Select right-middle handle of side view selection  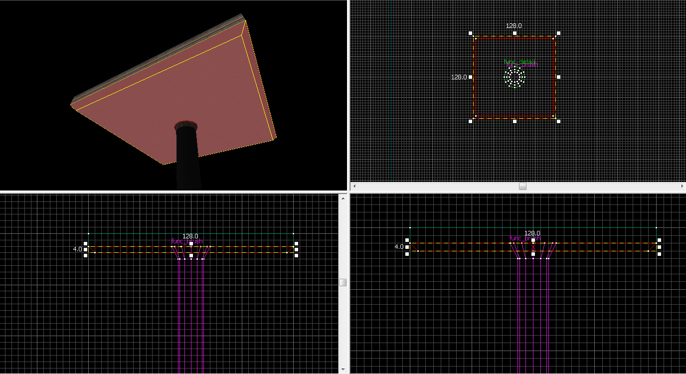point(659,247)
